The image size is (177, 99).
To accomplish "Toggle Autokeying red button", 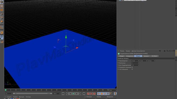I will pos(91,94).
